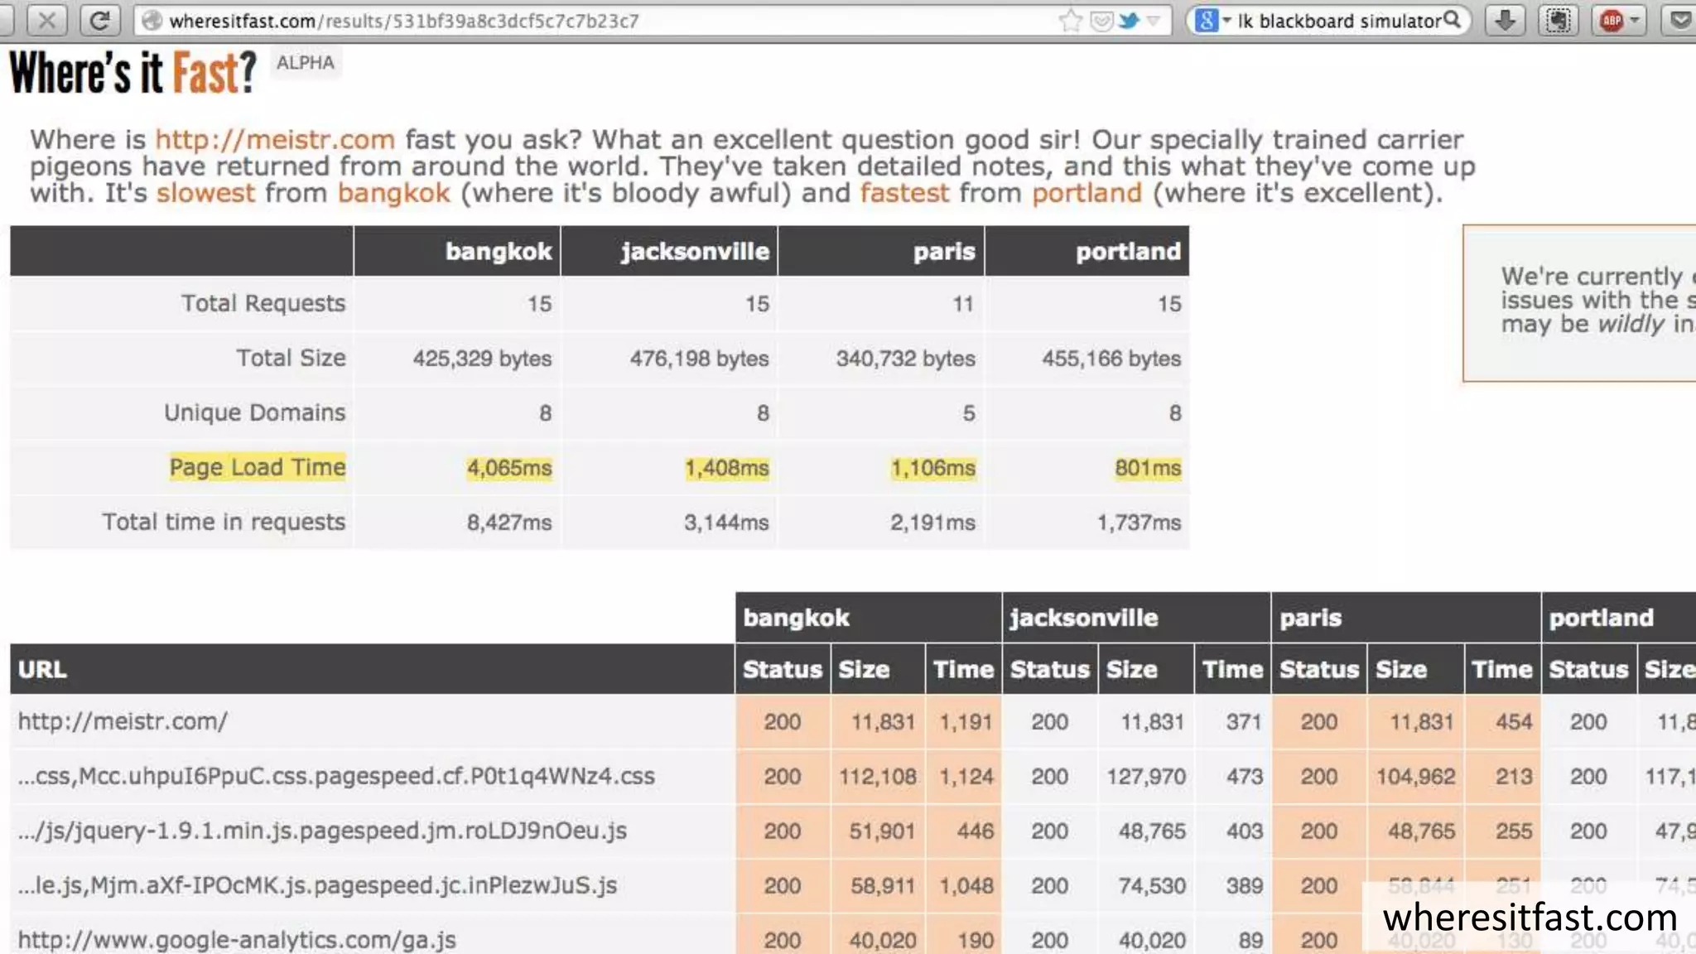This screenshot has width=1696, height=954.
Task: Expand the address bar history dropdown arrow
Action: [x=1154, y=21]
